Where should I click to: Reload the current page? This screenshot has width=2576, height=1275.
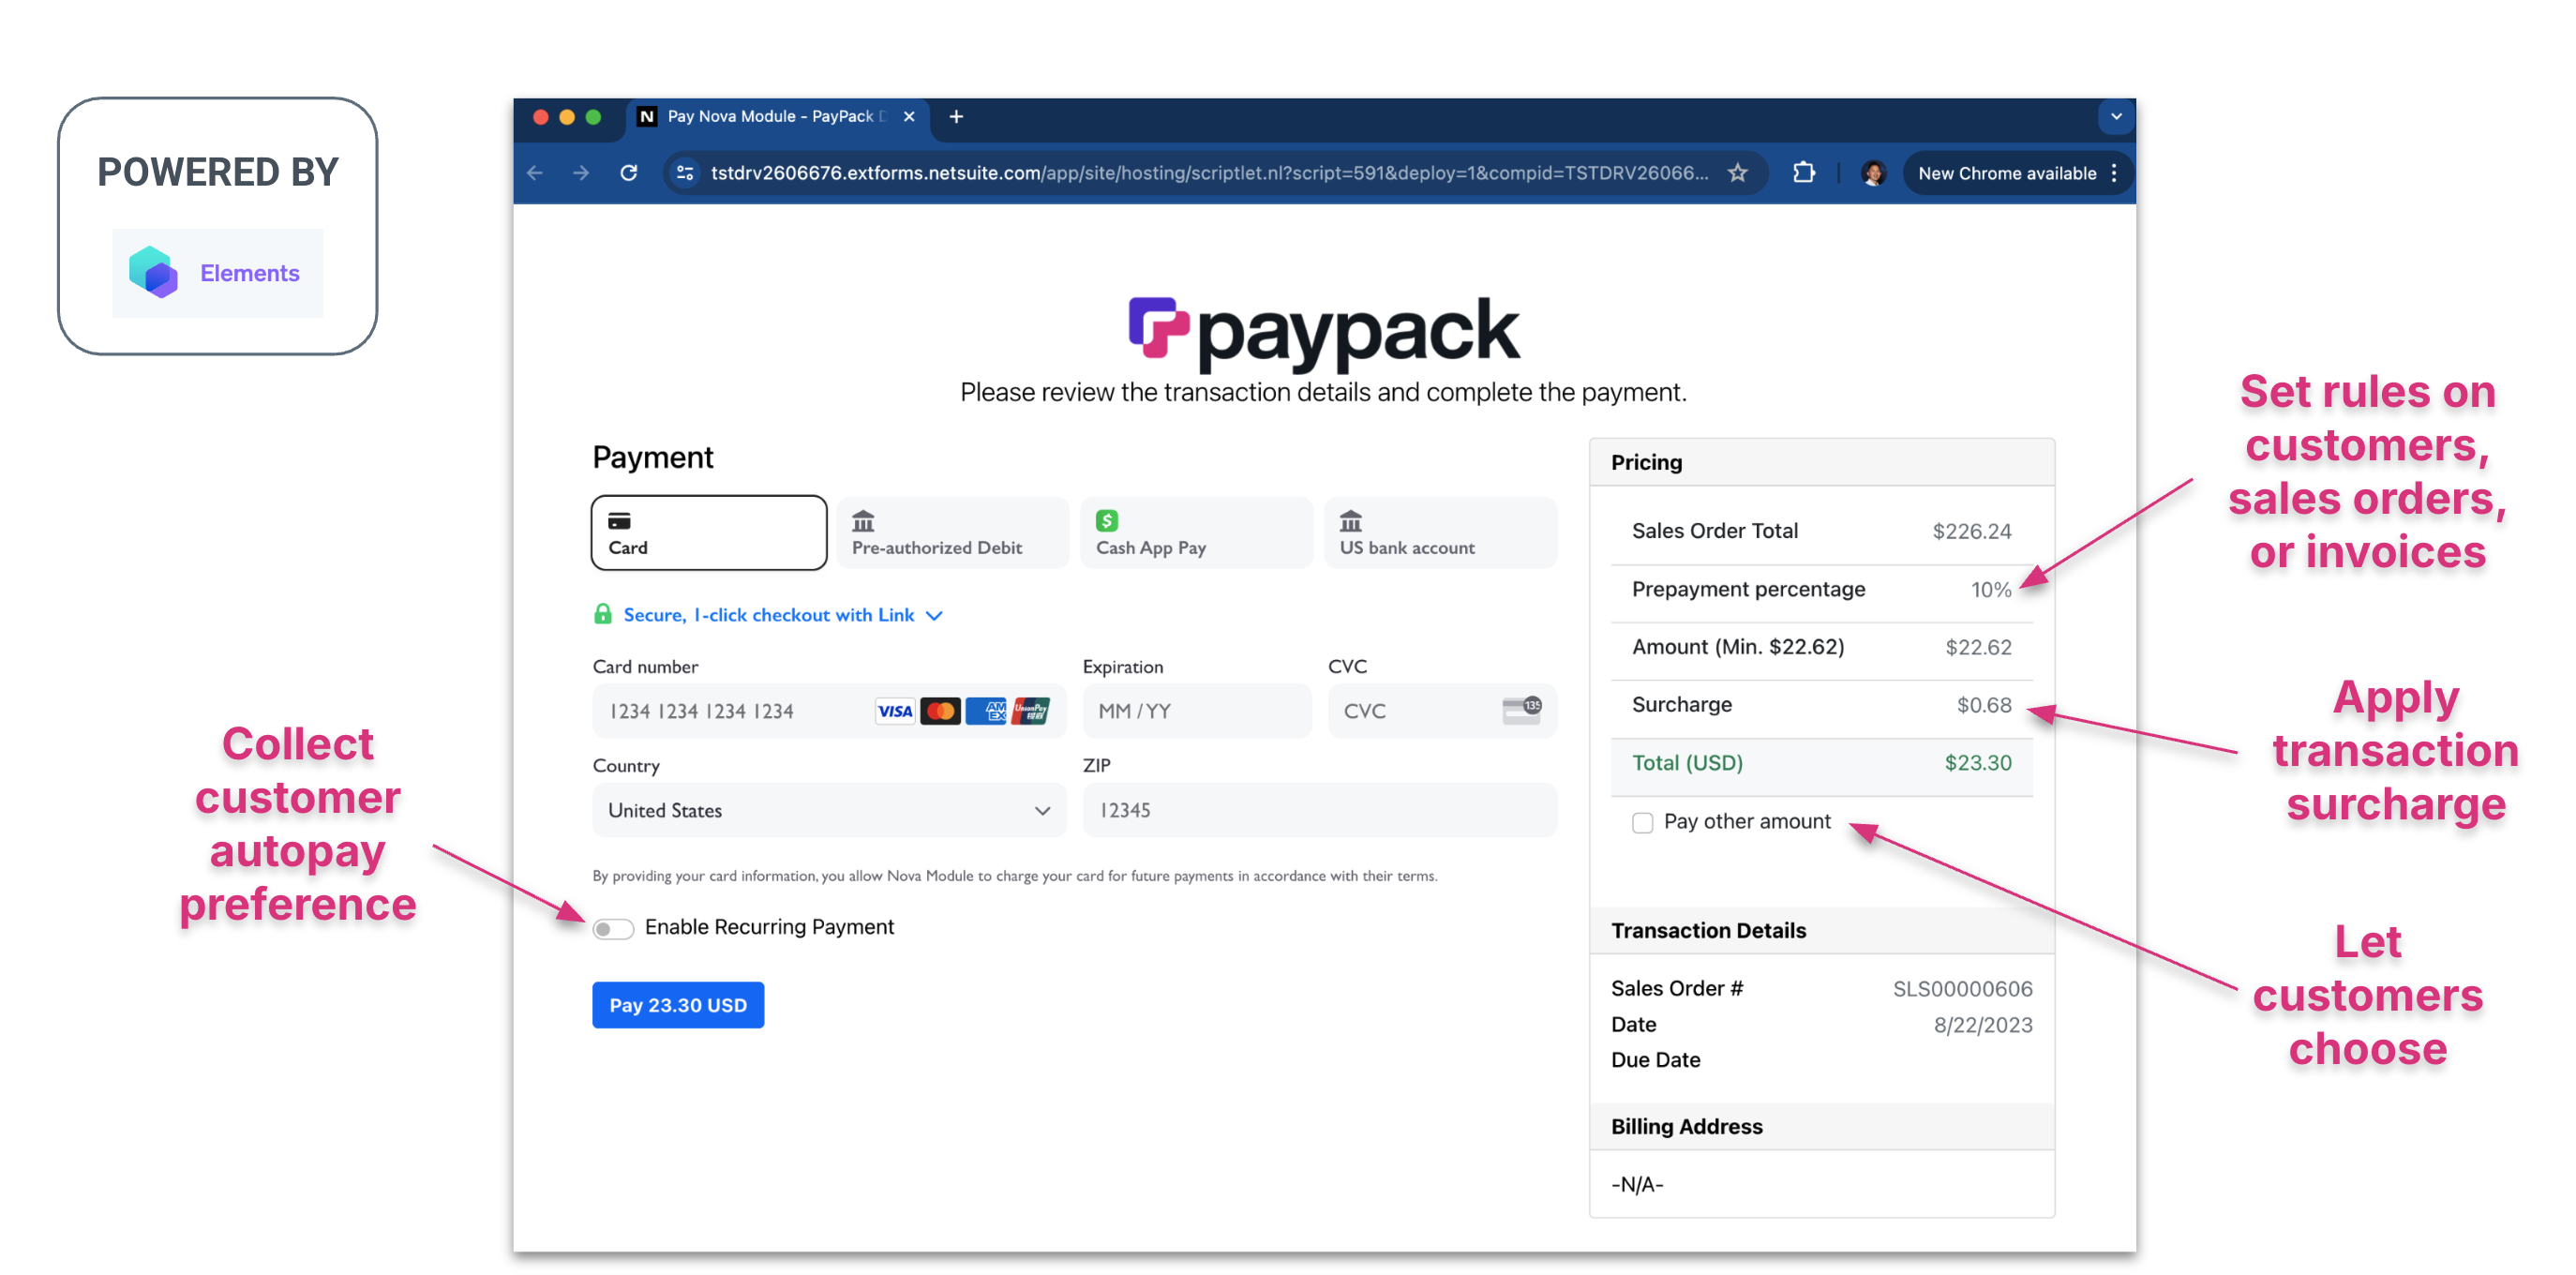[x=629, y=172]
